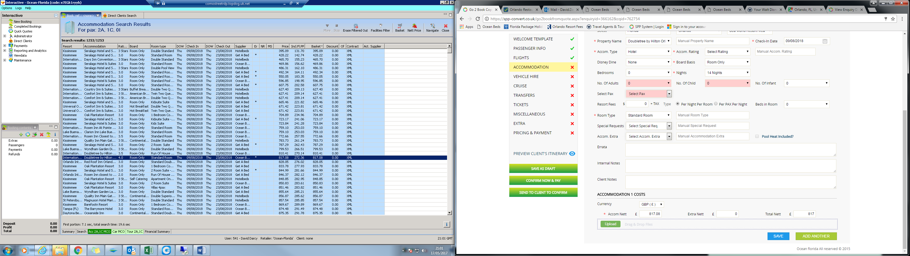Open the Nights dropdown
This screenshot has height=256, width=910.
[727, 73]
